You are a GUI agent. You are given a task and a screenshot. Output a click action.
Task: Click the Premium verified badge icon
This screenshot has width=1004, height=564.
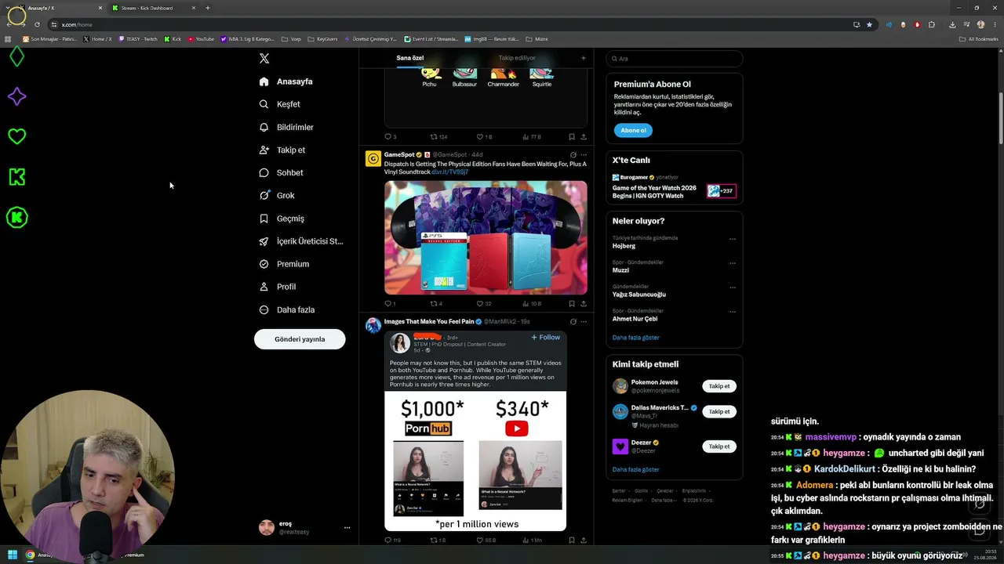264,264
